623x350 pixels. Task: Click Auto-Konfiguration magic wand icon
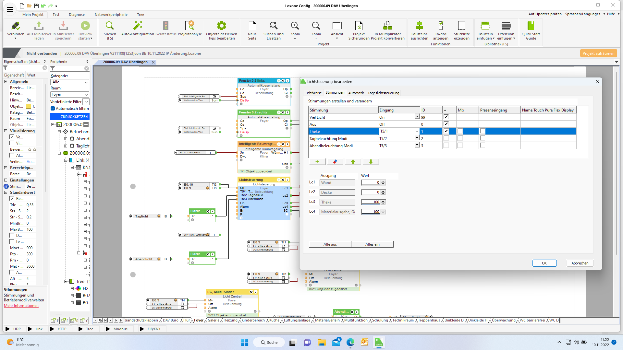(138, 26)
